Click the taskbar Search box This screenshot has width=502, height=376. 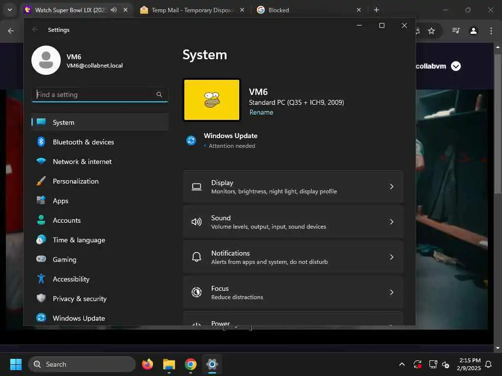point(82,364)
